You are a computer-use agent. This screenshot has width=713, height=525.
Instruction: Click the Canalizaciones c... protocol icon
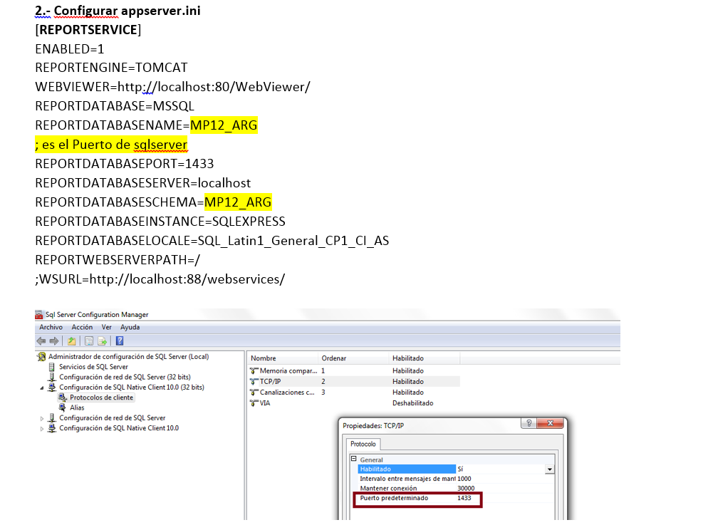coord(254,393)
